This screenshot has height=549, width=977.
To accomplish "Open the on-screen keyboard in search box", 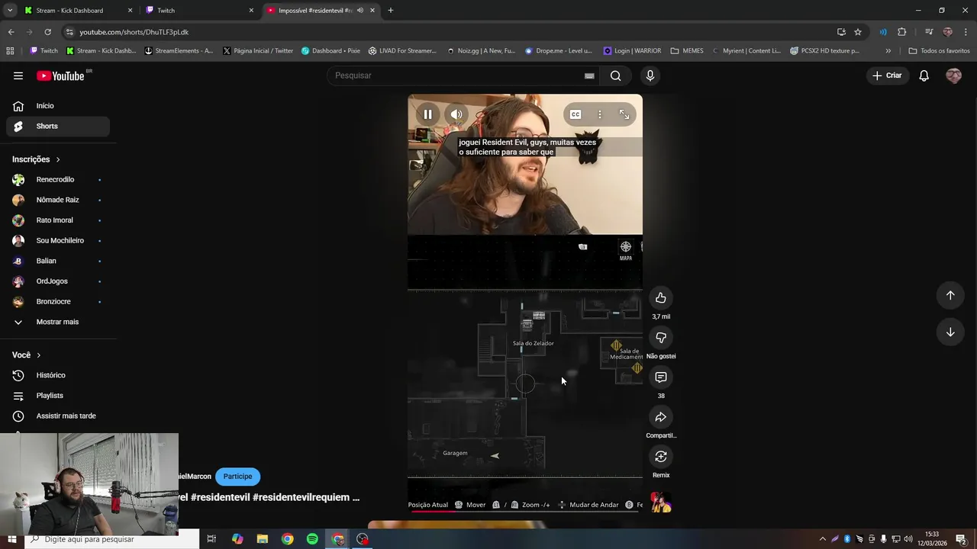I will [x=589, y=75].
